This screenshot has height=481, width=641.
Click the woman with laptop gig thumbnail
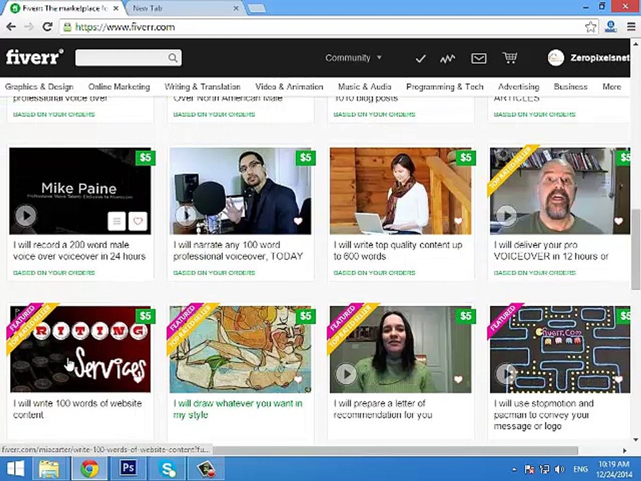(x=401, y=191)
